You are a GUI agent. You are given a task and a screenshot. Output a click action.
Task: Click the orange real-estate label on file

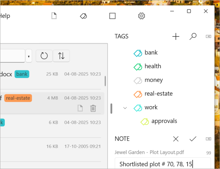[18, 98]
